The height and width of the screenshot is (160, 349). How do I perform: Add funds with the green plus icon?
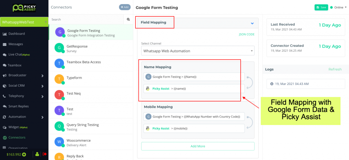point(24,154)
